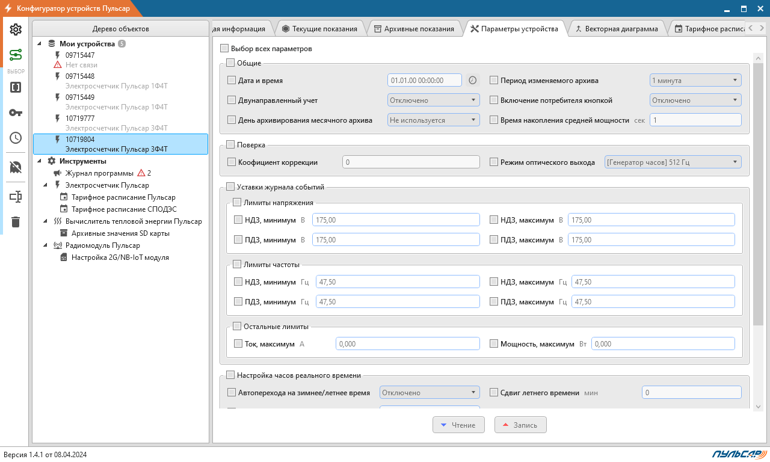Screen dimensions: 770x462
Task: Toggle Лимиты напряжения checkbox
Action: click(x=237, y=203)
